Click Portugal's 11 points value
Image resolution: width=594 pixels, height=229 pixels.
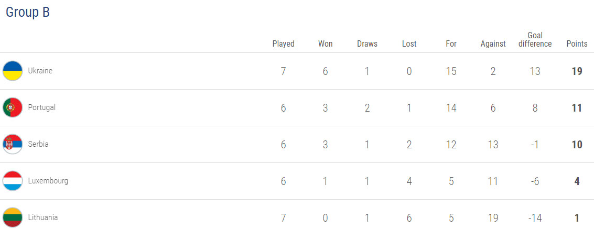pyautogui.click(x=577, y=108)
